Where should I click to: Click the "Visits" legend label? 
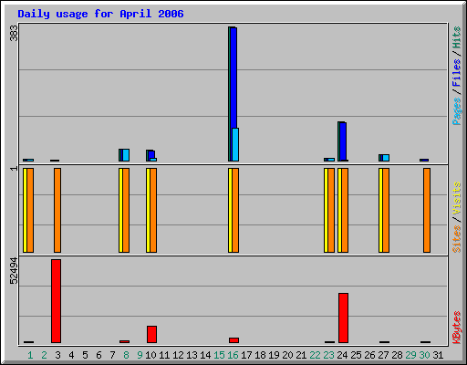tap(456, 198)
